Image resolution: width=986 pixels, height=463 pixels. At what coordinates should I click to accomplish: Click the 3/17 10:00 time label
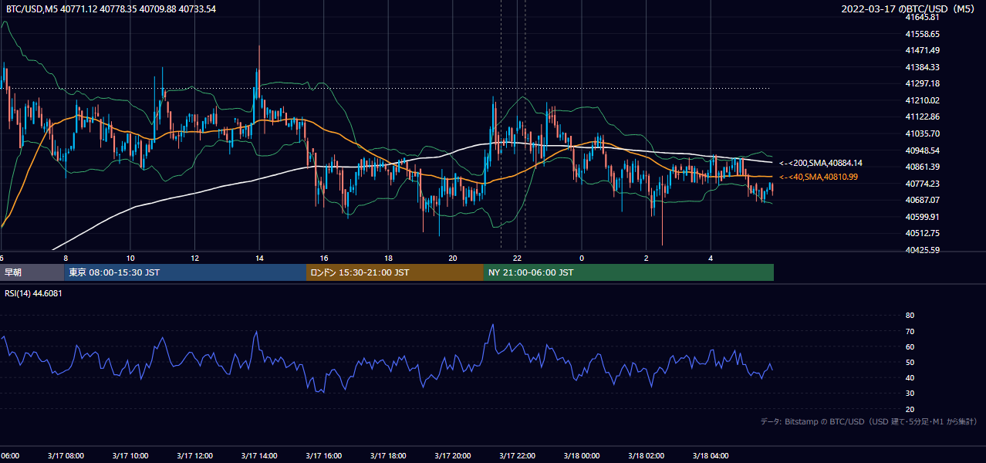[x=130, y=456]
